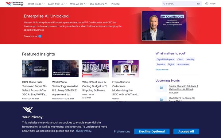The image size is (221, 138).
Task: Open World Wide Technology Awarded GEMSS title
Action: [x=65, y=88]
